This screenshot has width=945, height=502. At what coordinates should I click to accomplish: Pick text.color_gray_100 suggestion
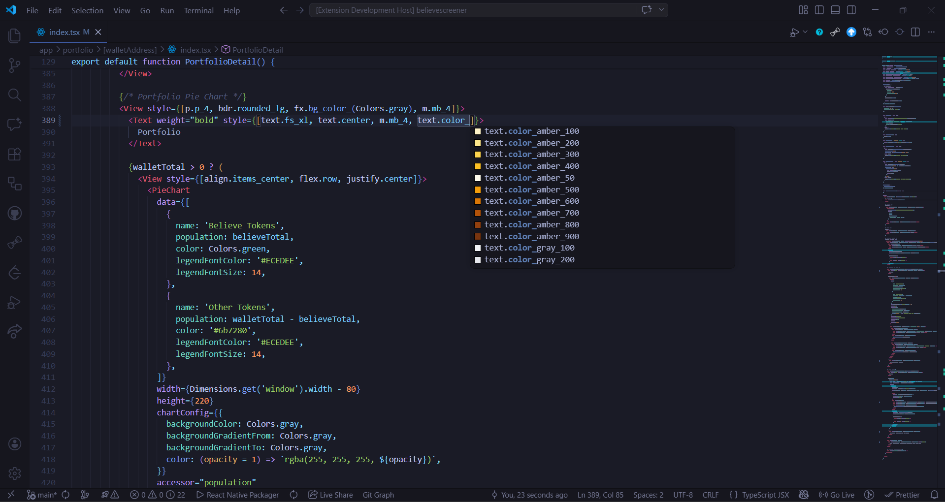click(x=603, y=248)
